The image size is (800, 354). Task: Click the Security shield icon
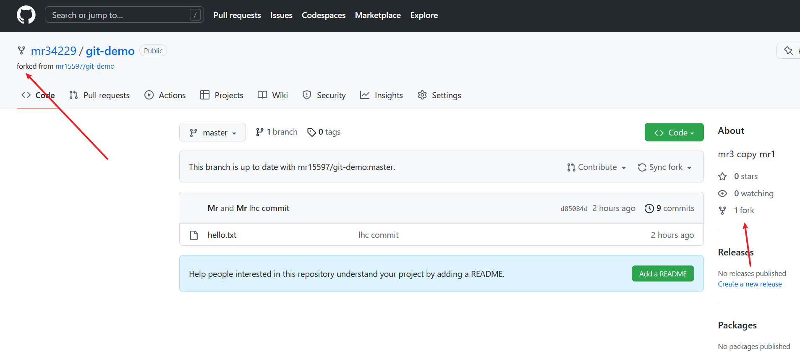coord(307,95)
